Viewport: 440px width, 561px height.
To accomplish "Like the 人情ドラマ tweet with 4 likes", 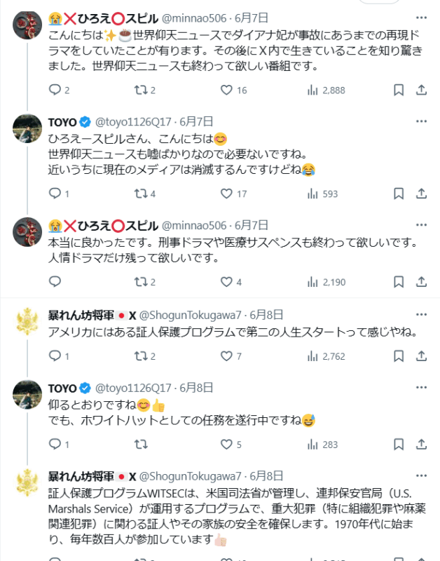I will [227, 282].
